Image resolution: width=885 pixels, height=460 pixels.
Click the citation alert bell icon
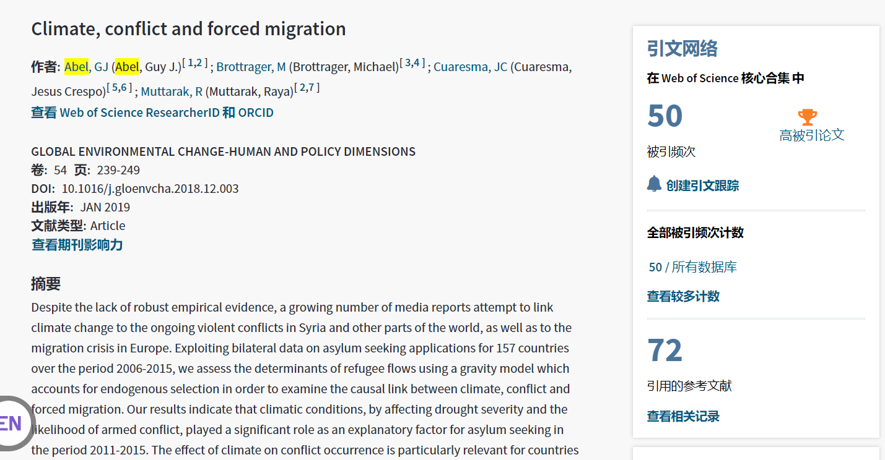[x=654, y=184]
